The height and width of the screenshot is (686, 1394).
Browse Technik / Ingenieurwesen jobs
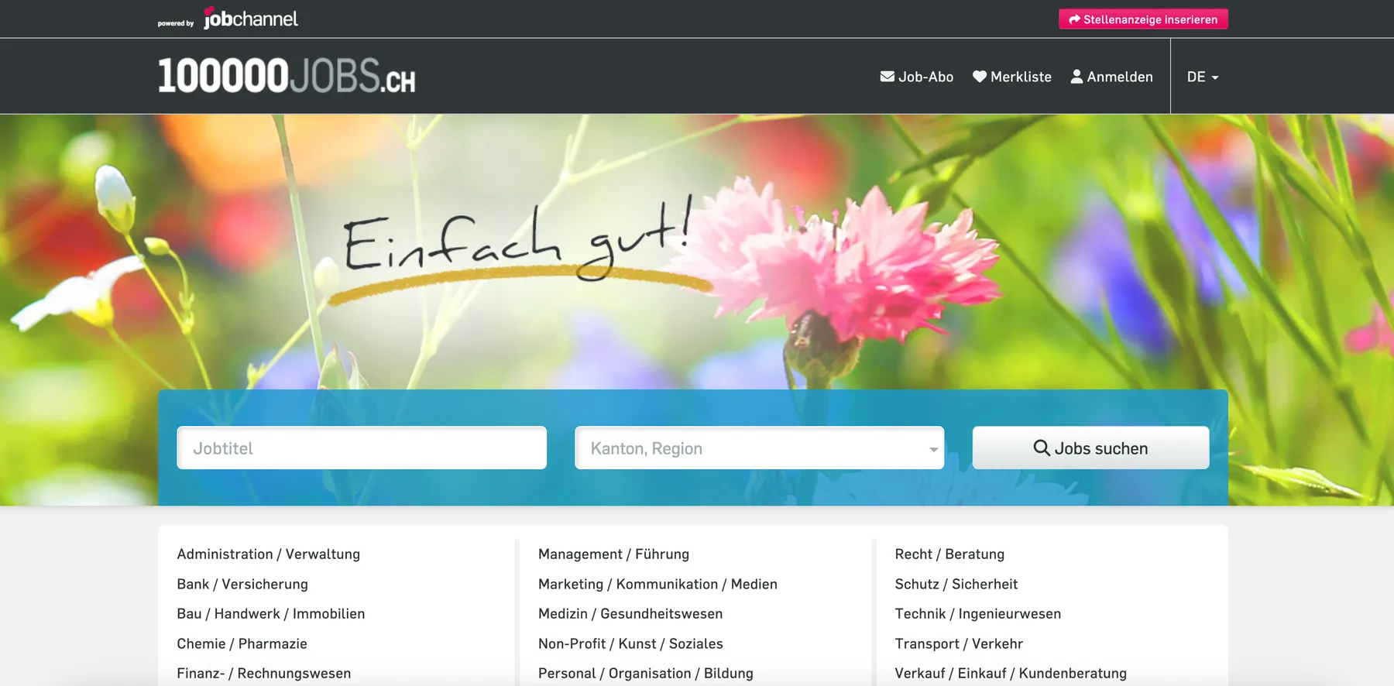point(978,614)
